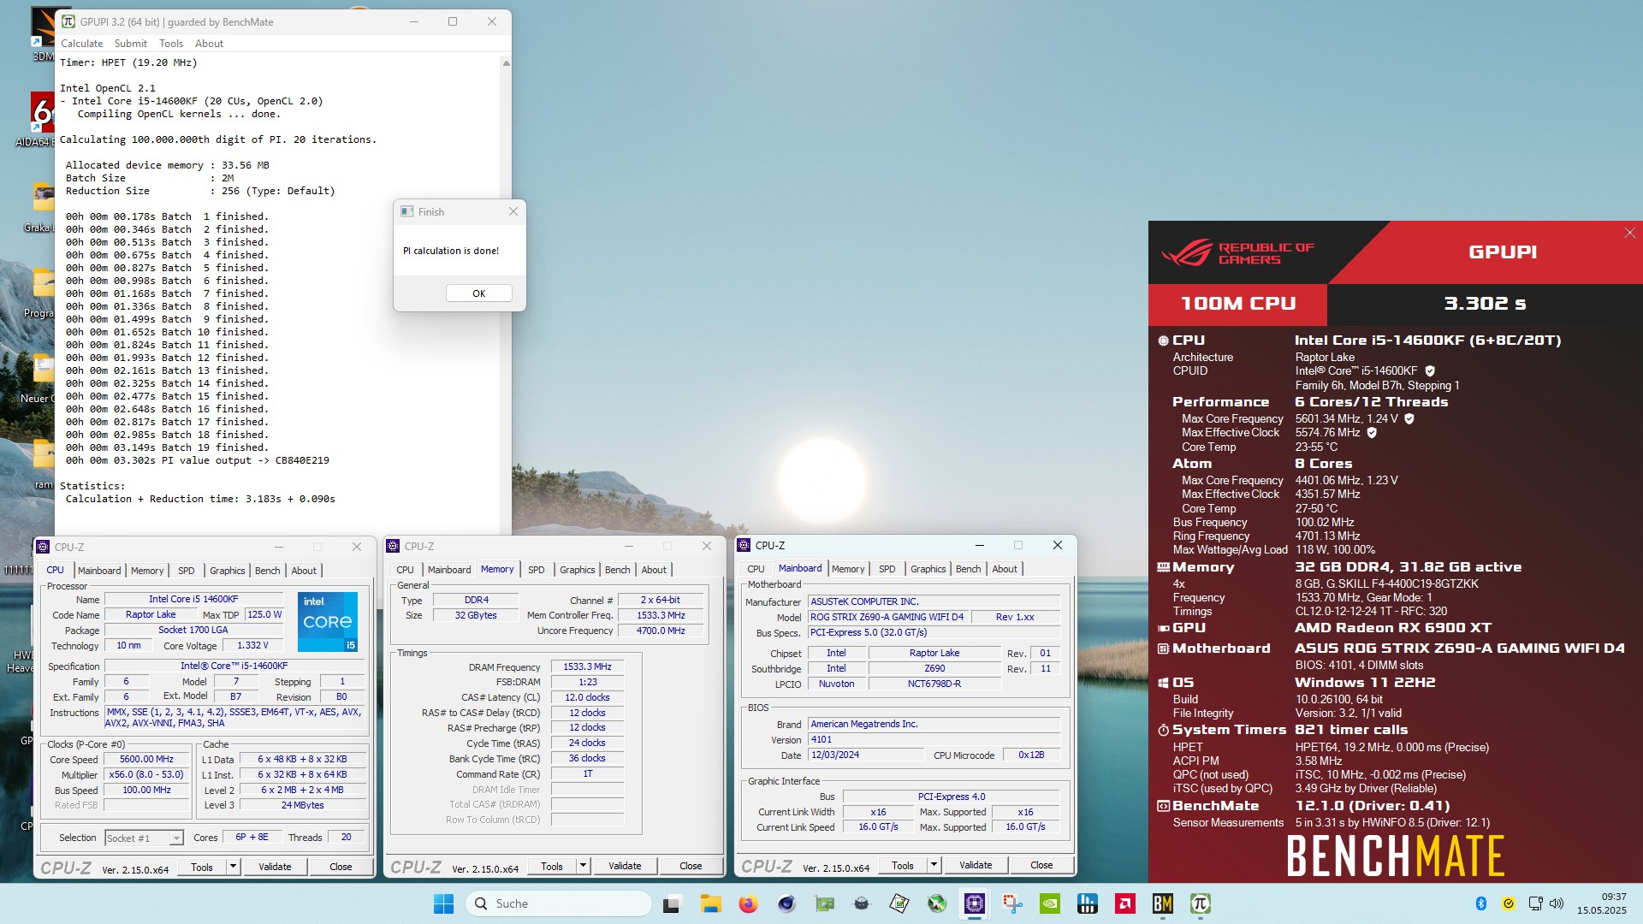Open Graphics tab in middle CPU-Z window
This screenshot has width=1643, height=924.
578,570
